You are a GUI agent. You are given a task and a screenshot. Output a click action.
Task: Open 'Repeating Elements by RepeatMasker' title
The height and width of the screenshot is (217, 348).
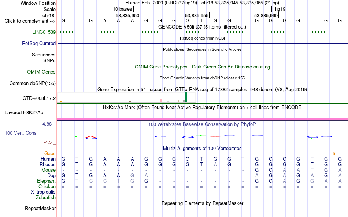(202, 203)
